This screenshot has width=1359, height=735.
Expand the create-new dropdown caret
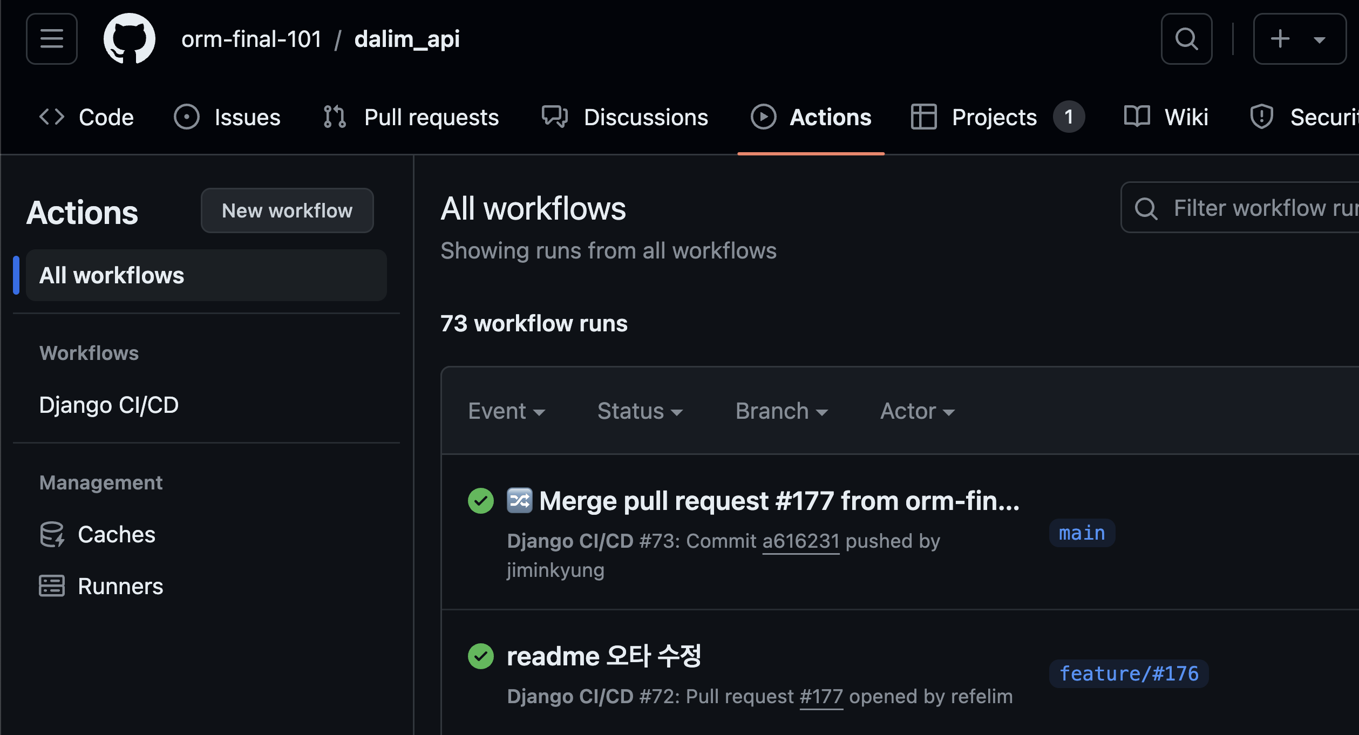[x=1319, y=40]
